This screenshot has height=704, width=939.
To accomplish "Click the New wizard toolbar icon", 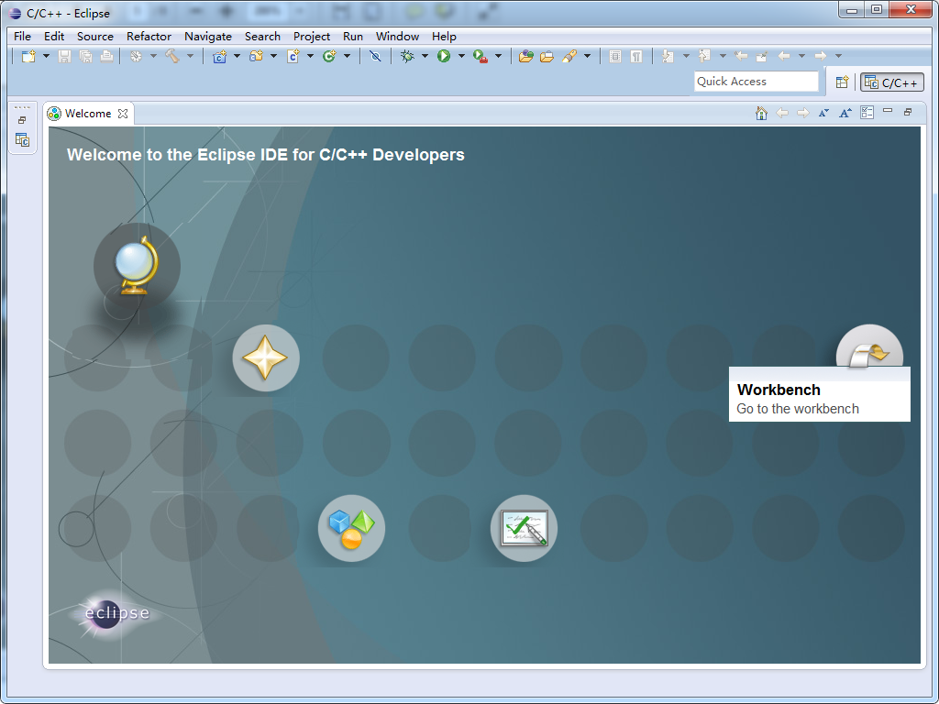I will click(28, 56).
